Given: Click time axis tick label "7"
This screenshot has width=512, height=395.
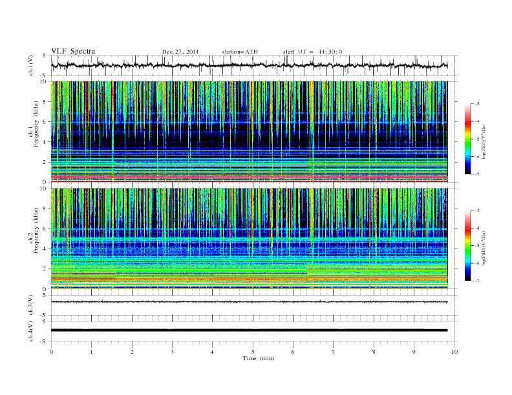Looking at the screenshot, I should [x=334, y=352].
